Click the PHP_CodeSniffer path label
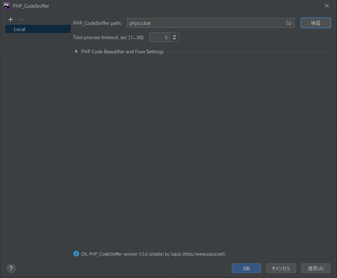The width and height of the screenshot is (337, 278). [97, 23]
